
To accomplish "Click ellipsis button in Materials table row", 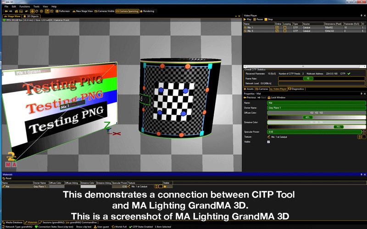I will coord(161,186).
